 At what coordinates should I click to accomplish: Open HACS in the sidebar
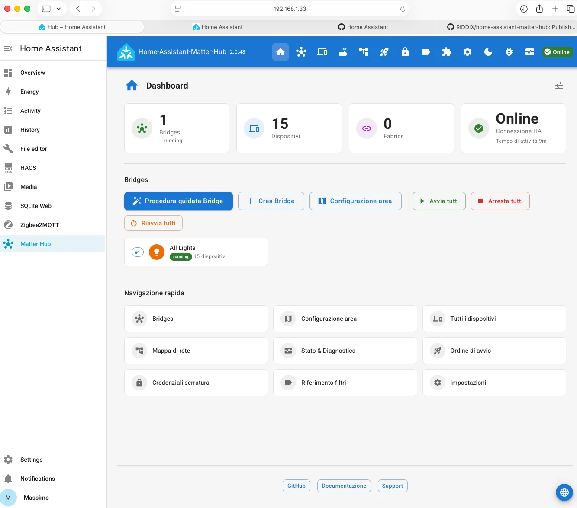point(53,168)
